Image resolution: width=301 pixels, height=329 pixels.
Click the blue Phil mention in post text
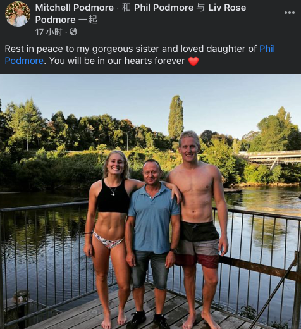pyautogui.click(x=267, y=49)
